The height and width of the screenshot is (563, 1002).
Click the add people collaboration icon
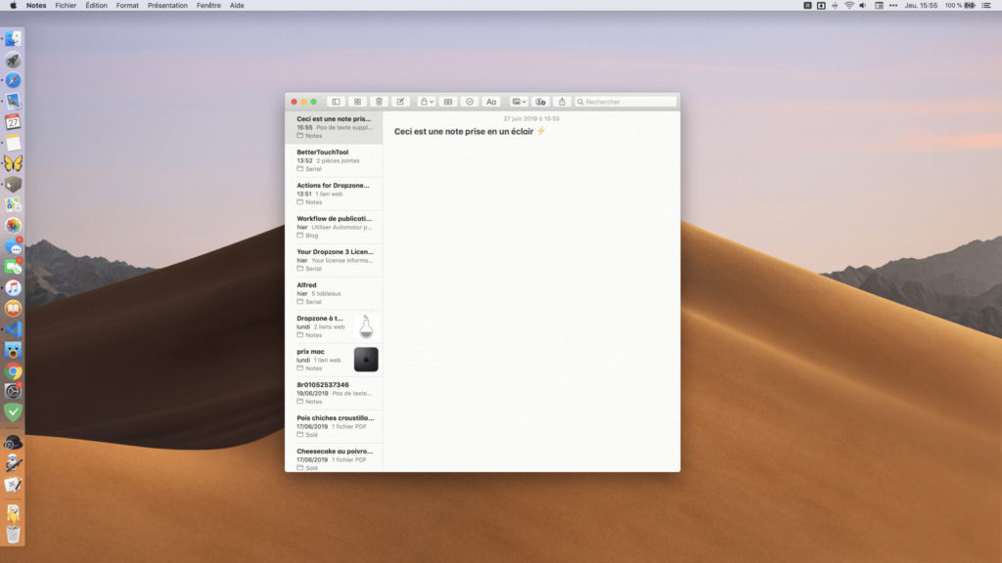[540, 102]
